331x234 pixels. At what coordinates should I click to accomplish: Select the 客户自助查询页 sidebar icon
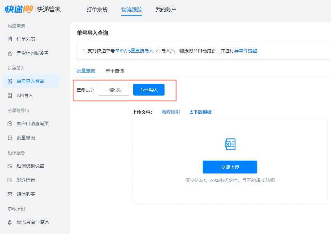10,123
